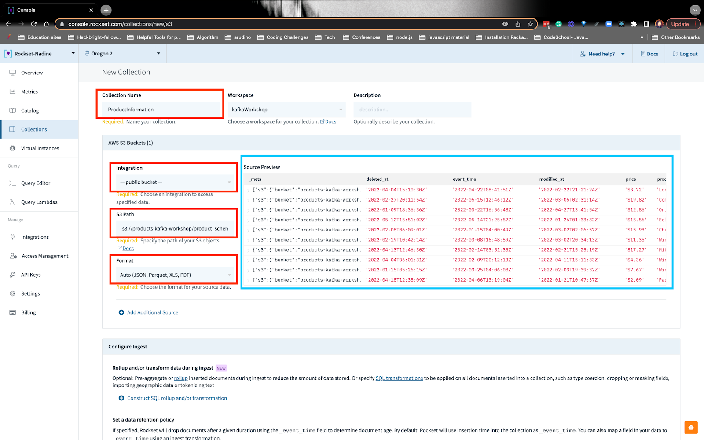
Task: Click the S3 Path input field
Action: (x=175, y=228)
